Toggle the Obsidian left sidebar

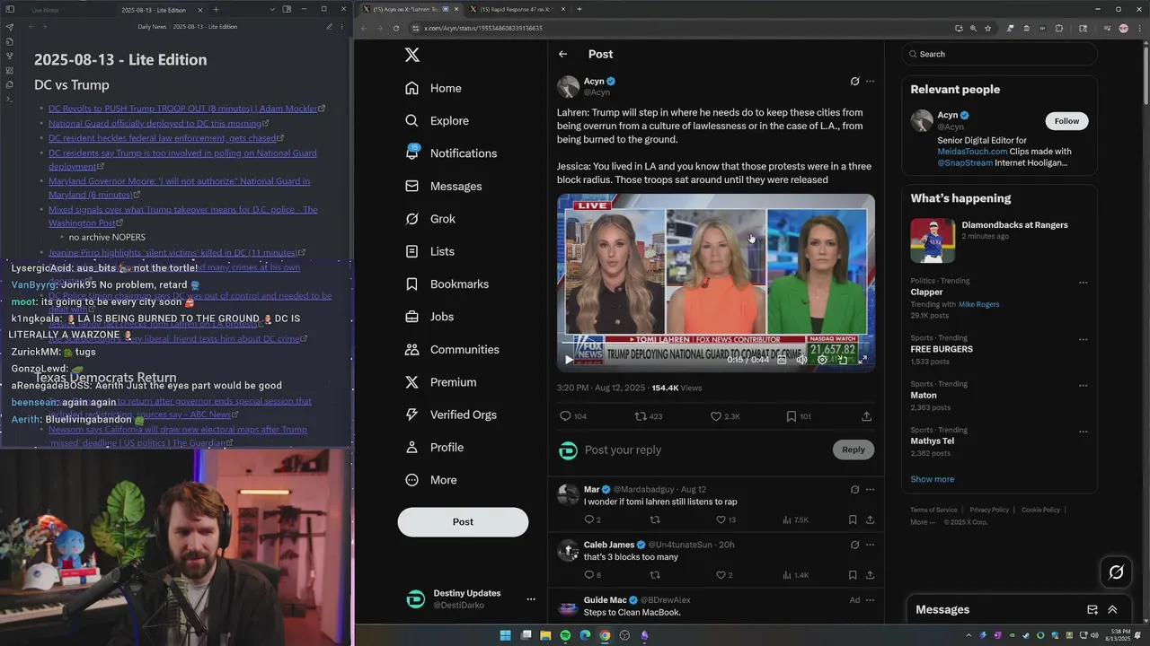coord(9,9)
